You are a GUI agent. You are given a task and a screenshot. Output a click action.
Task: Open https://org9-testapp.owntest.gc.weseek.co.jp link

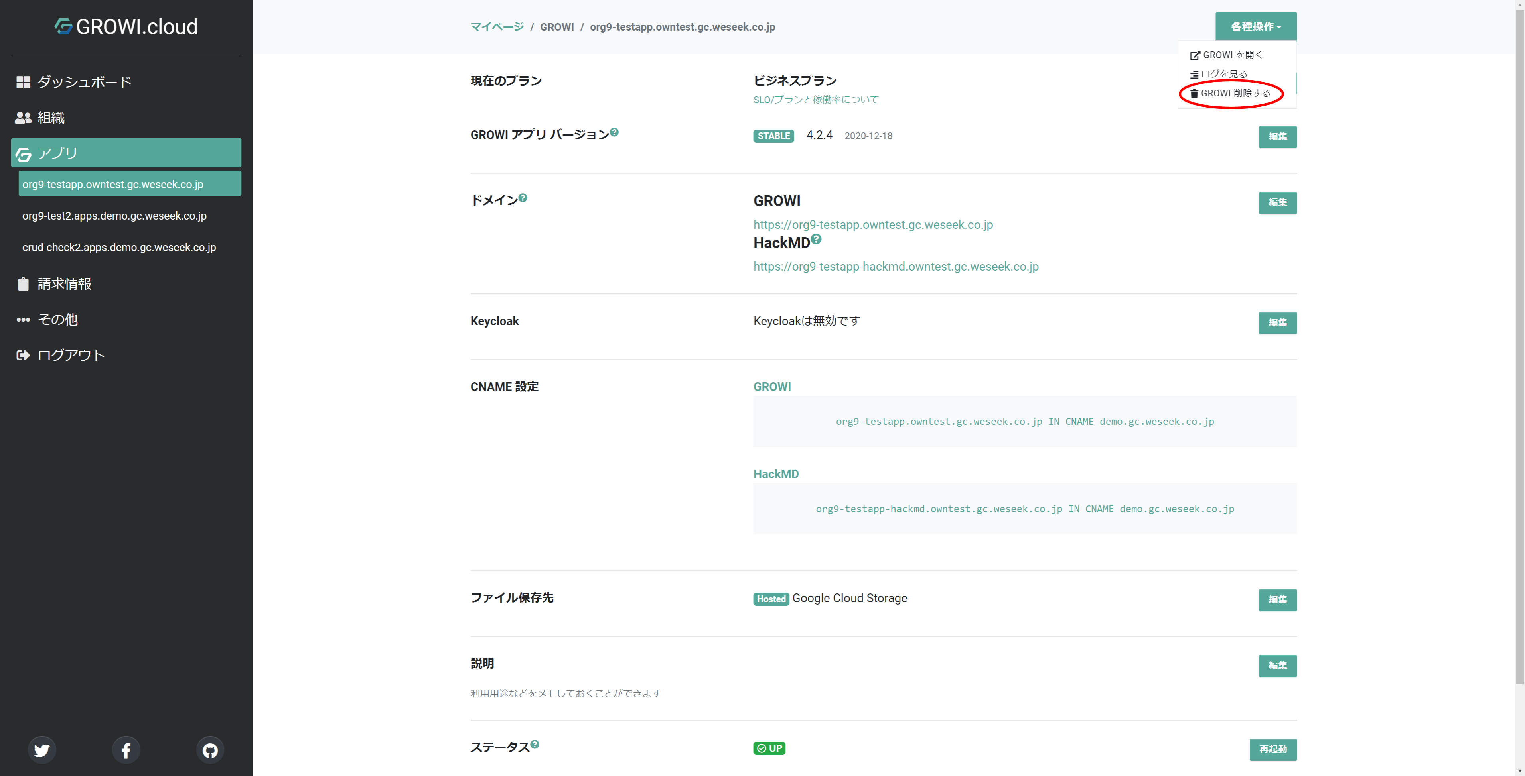point(873,225)
